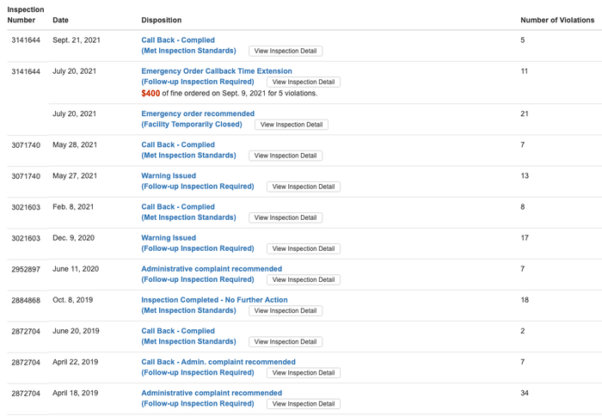Open Feb. 8, 2021 Call Back - Complied link
Viewport: 602px width, 416px height.
pyautogui.click(x=178, y=207)
